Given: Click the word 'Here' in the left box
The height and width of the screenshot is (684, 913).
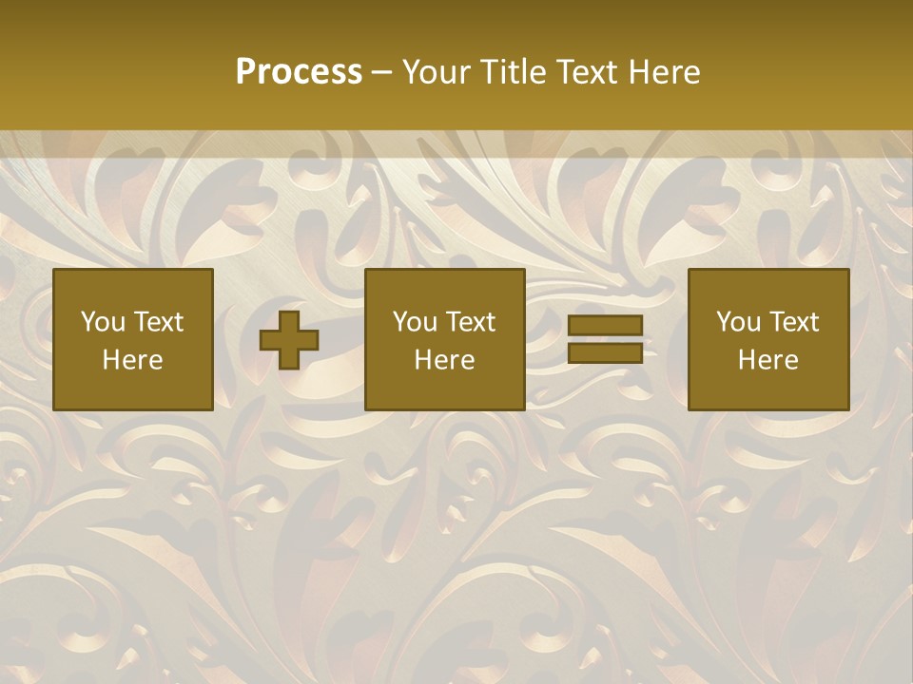Looking at the screenshot, I should pyautogui.click(x=133, y=360).
